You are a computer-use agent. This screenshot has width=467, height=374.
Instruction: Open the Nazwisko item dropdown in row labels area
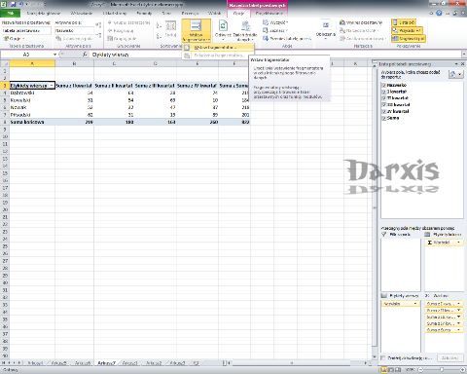click(415, 304)
